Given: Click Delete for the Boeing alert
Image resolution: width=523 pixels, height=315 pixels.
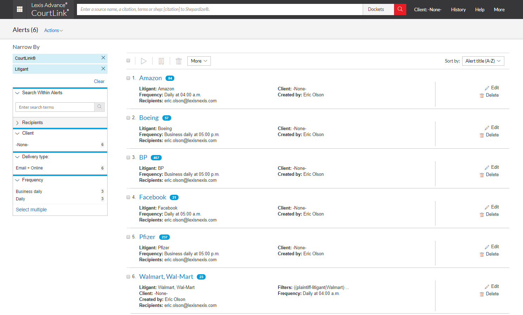Looking at the screenshot, I should (x=489, y=135).
